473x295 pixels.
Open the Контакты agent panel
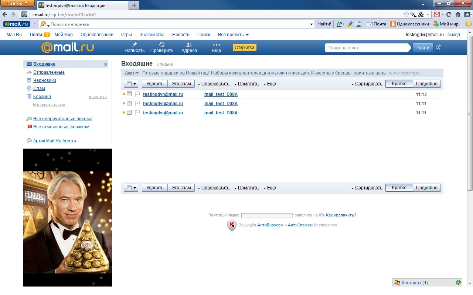(x=423, y=282)
